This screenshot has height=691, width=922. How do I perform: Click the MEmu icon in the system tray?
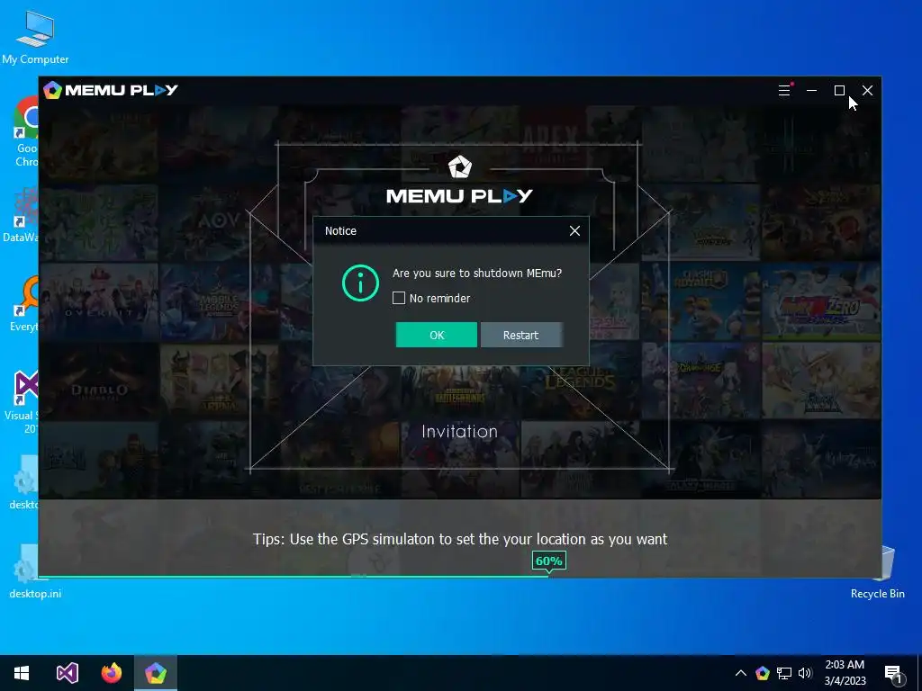pos(763,673)
